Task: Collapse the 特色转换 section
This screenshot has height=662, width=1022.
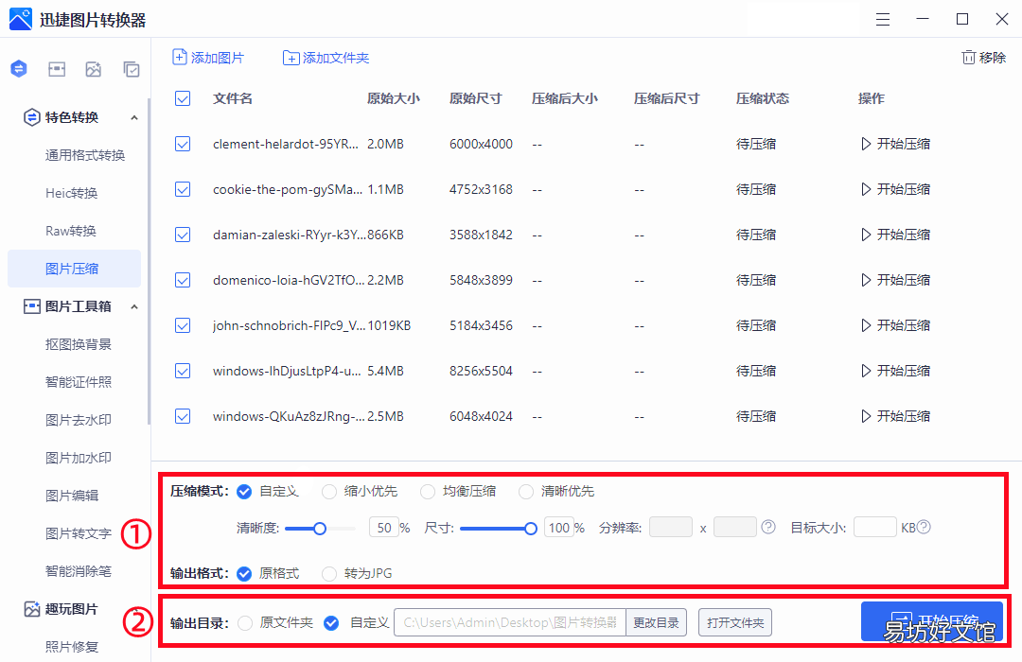Action: click(134, 118)
